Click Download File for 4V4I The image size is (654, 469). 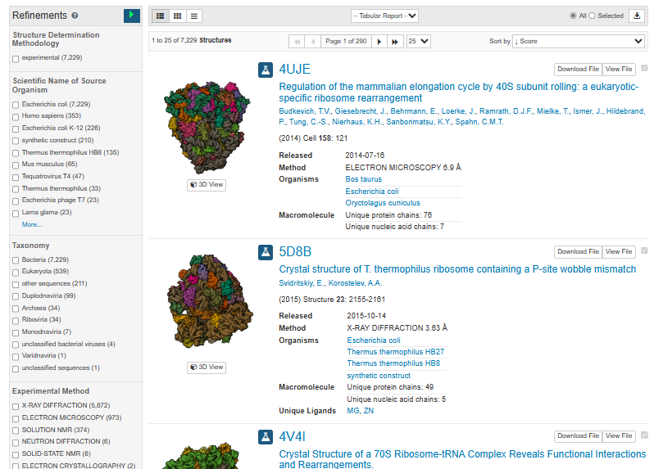point(578,435)
